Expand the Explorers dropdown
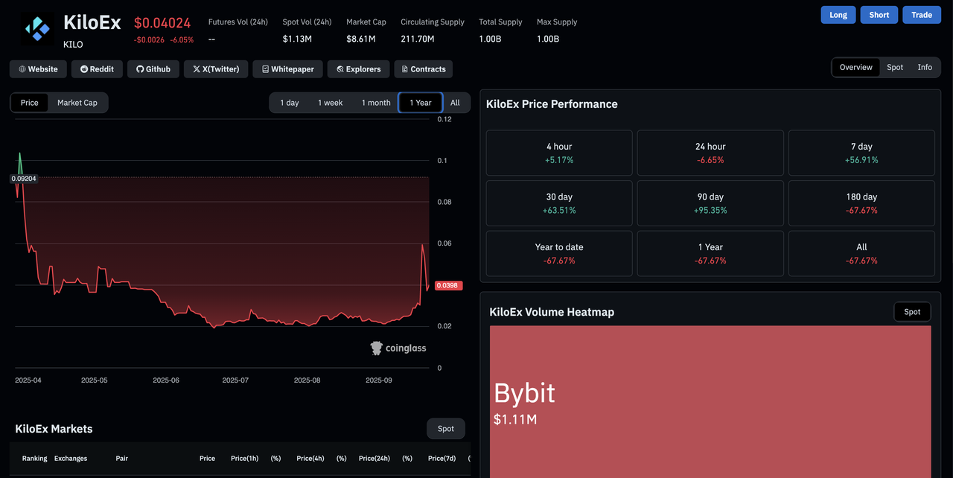Image resolution: width=953 pixels, height=478 pixels. (358, 69)
